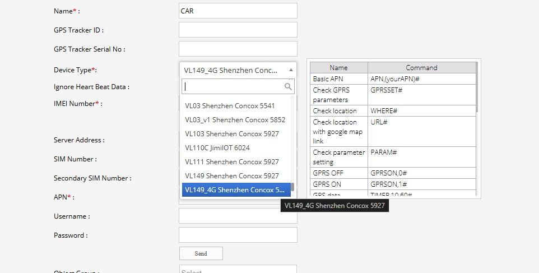The width and height of the screenshot is (539, 273).
Task: Click the command table scrollbar
Action: click(x=477, y=87)
